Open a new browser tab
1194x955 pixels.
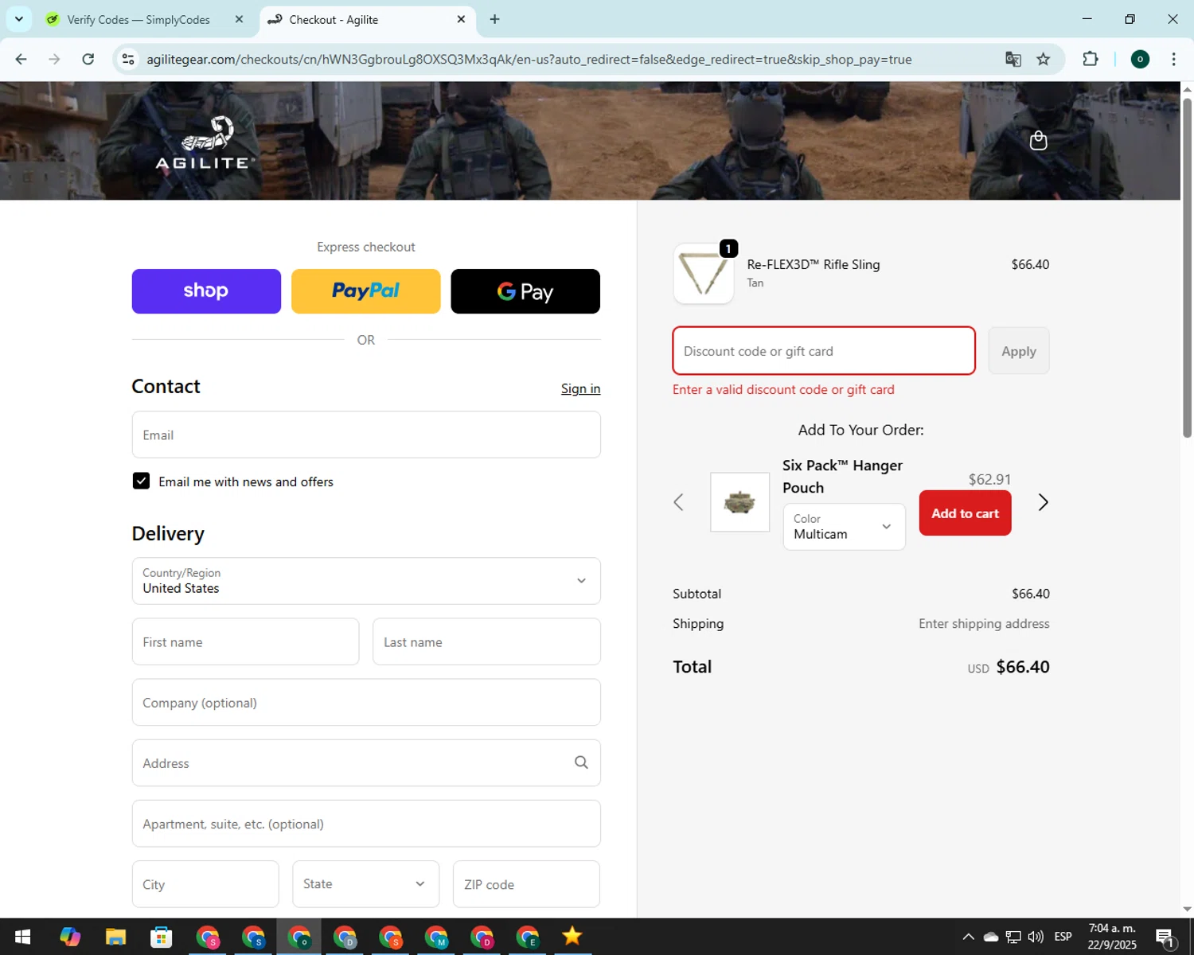pos(494,19)
